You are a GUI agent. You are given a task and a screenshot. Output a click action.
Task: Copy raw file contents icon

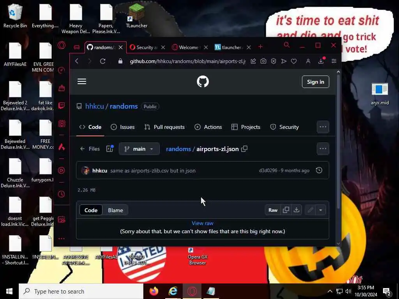[x=286, y=210]
